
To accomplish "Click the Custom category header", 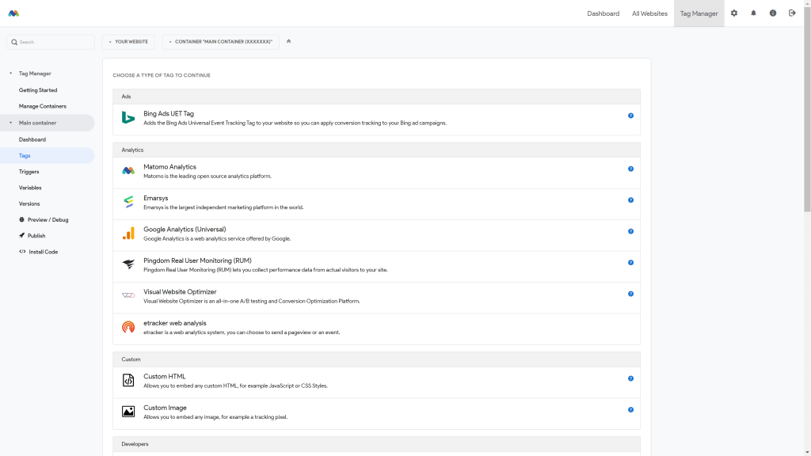I will tap(376, 359).
